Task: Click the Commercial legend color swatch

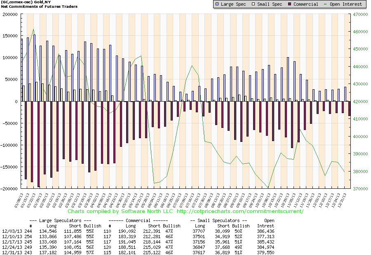Action: [x=290, y=4]
